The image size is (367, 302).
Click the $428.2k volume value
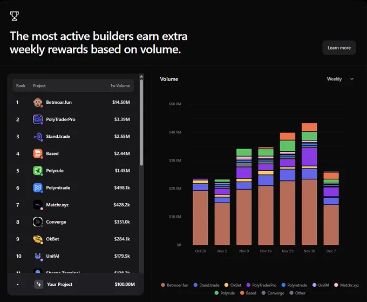(122, 205)
